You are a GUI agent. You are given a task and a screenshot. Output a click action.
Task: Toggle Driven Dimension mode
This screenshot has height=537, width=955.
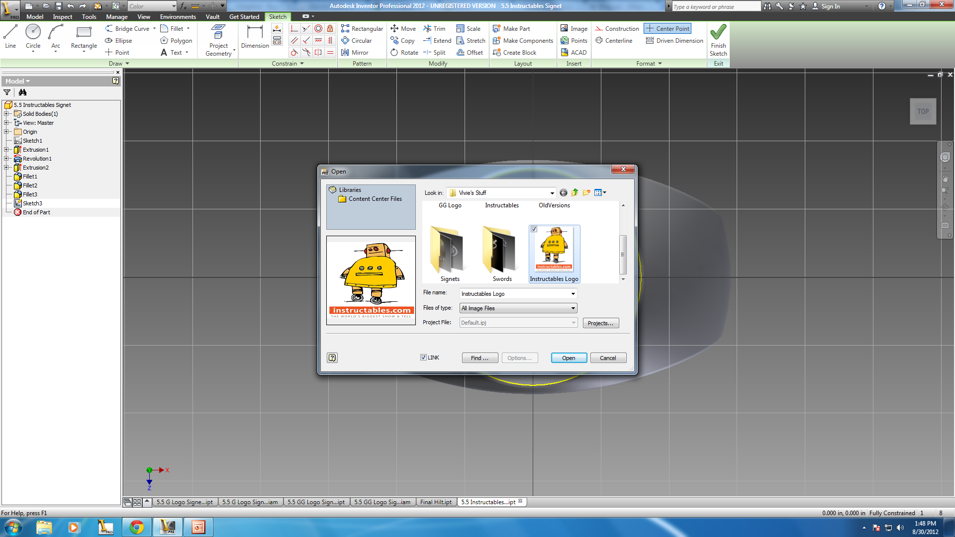[674, 40]
